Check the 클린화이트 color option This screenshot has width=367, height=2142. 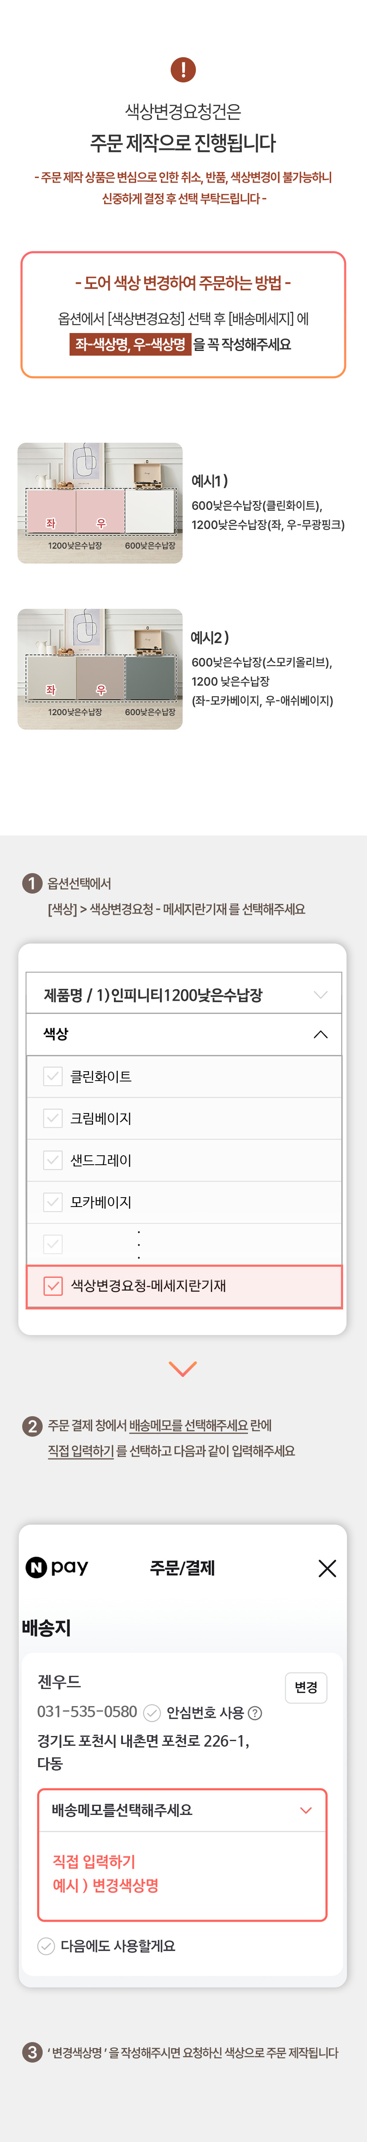click(x=53, y=1076)
